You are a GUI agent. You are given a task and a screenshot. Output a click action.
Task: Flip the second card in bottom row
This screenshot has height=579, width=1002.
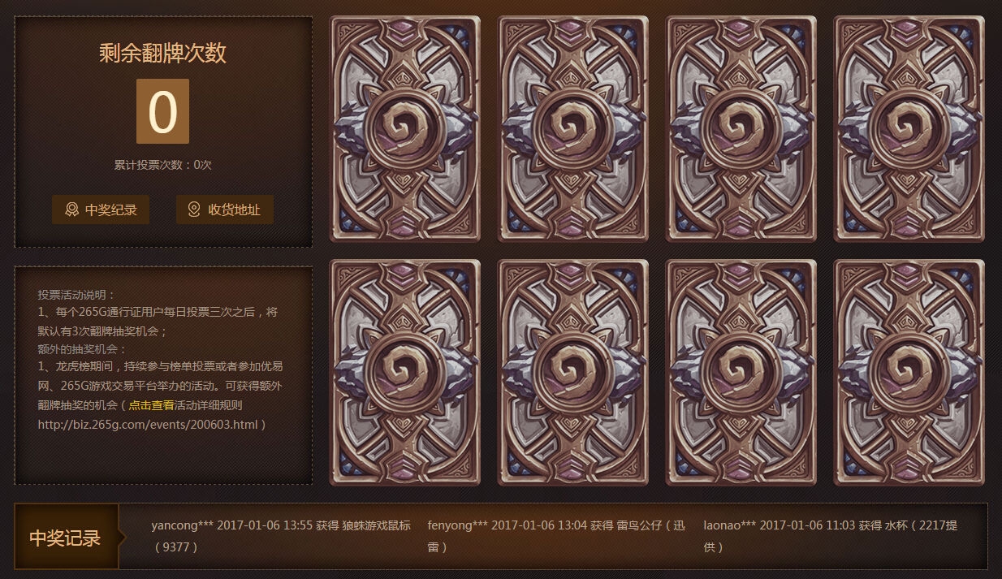572,373
